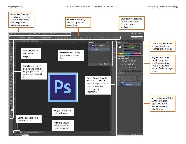The image size is (186, 144).
Task: Select the Eyedropper tool
Action: [x=11, y=60]
